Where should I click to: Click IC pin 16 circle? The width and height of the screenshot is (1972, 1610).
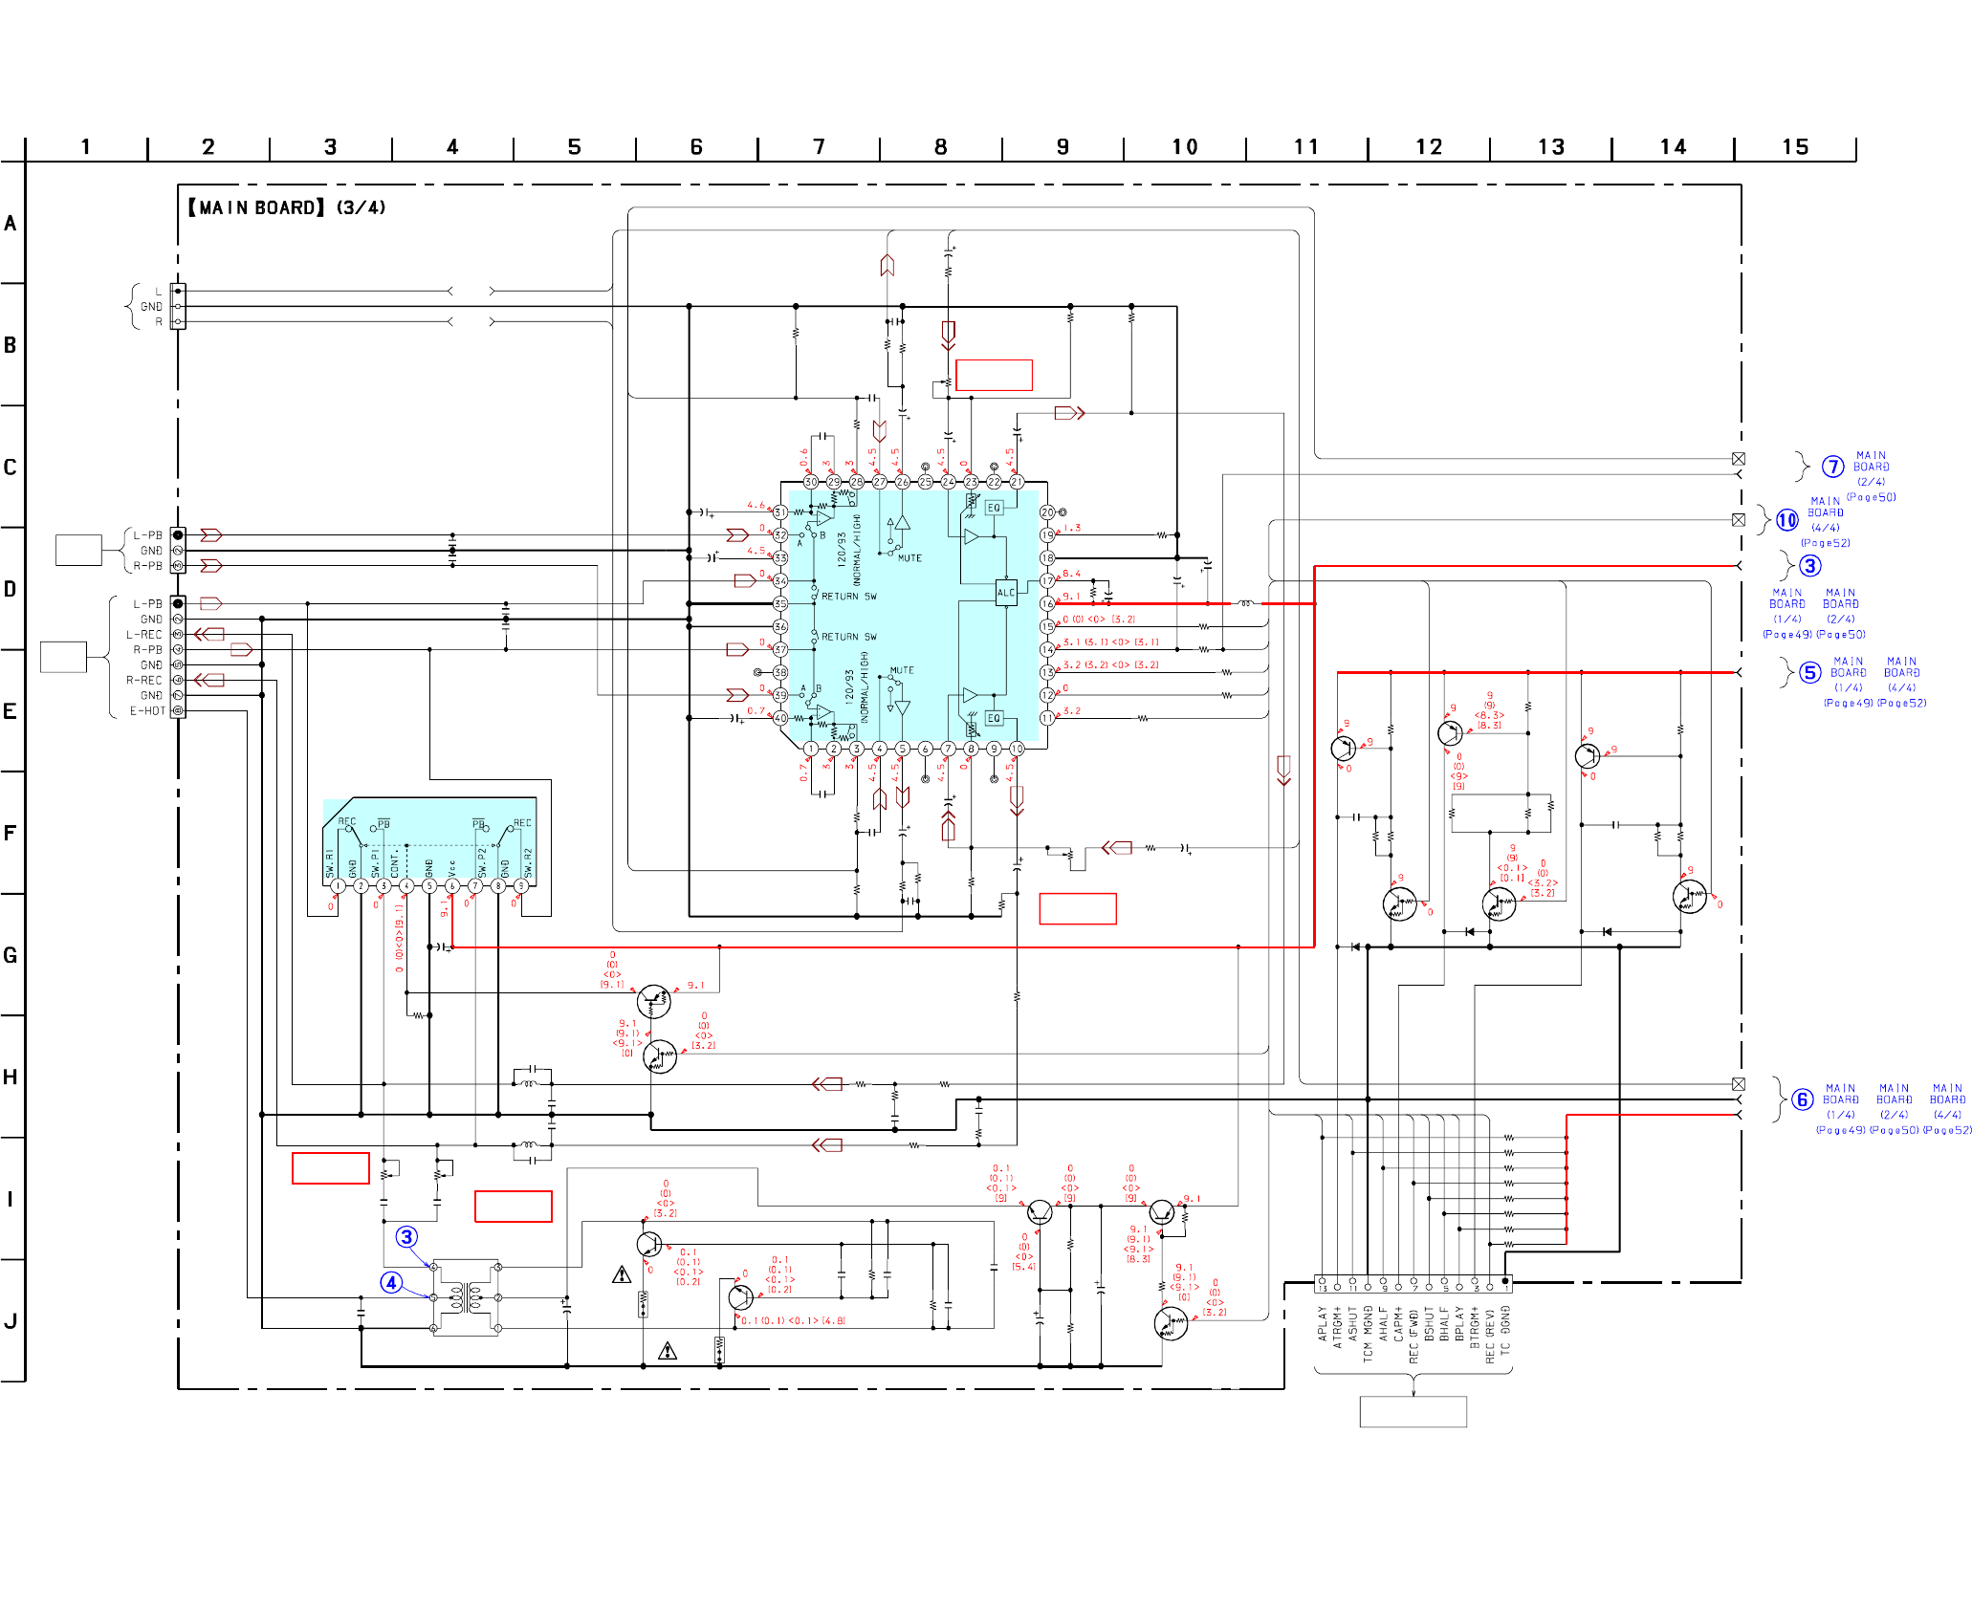pyautogui.click(x=1047, y=603)
